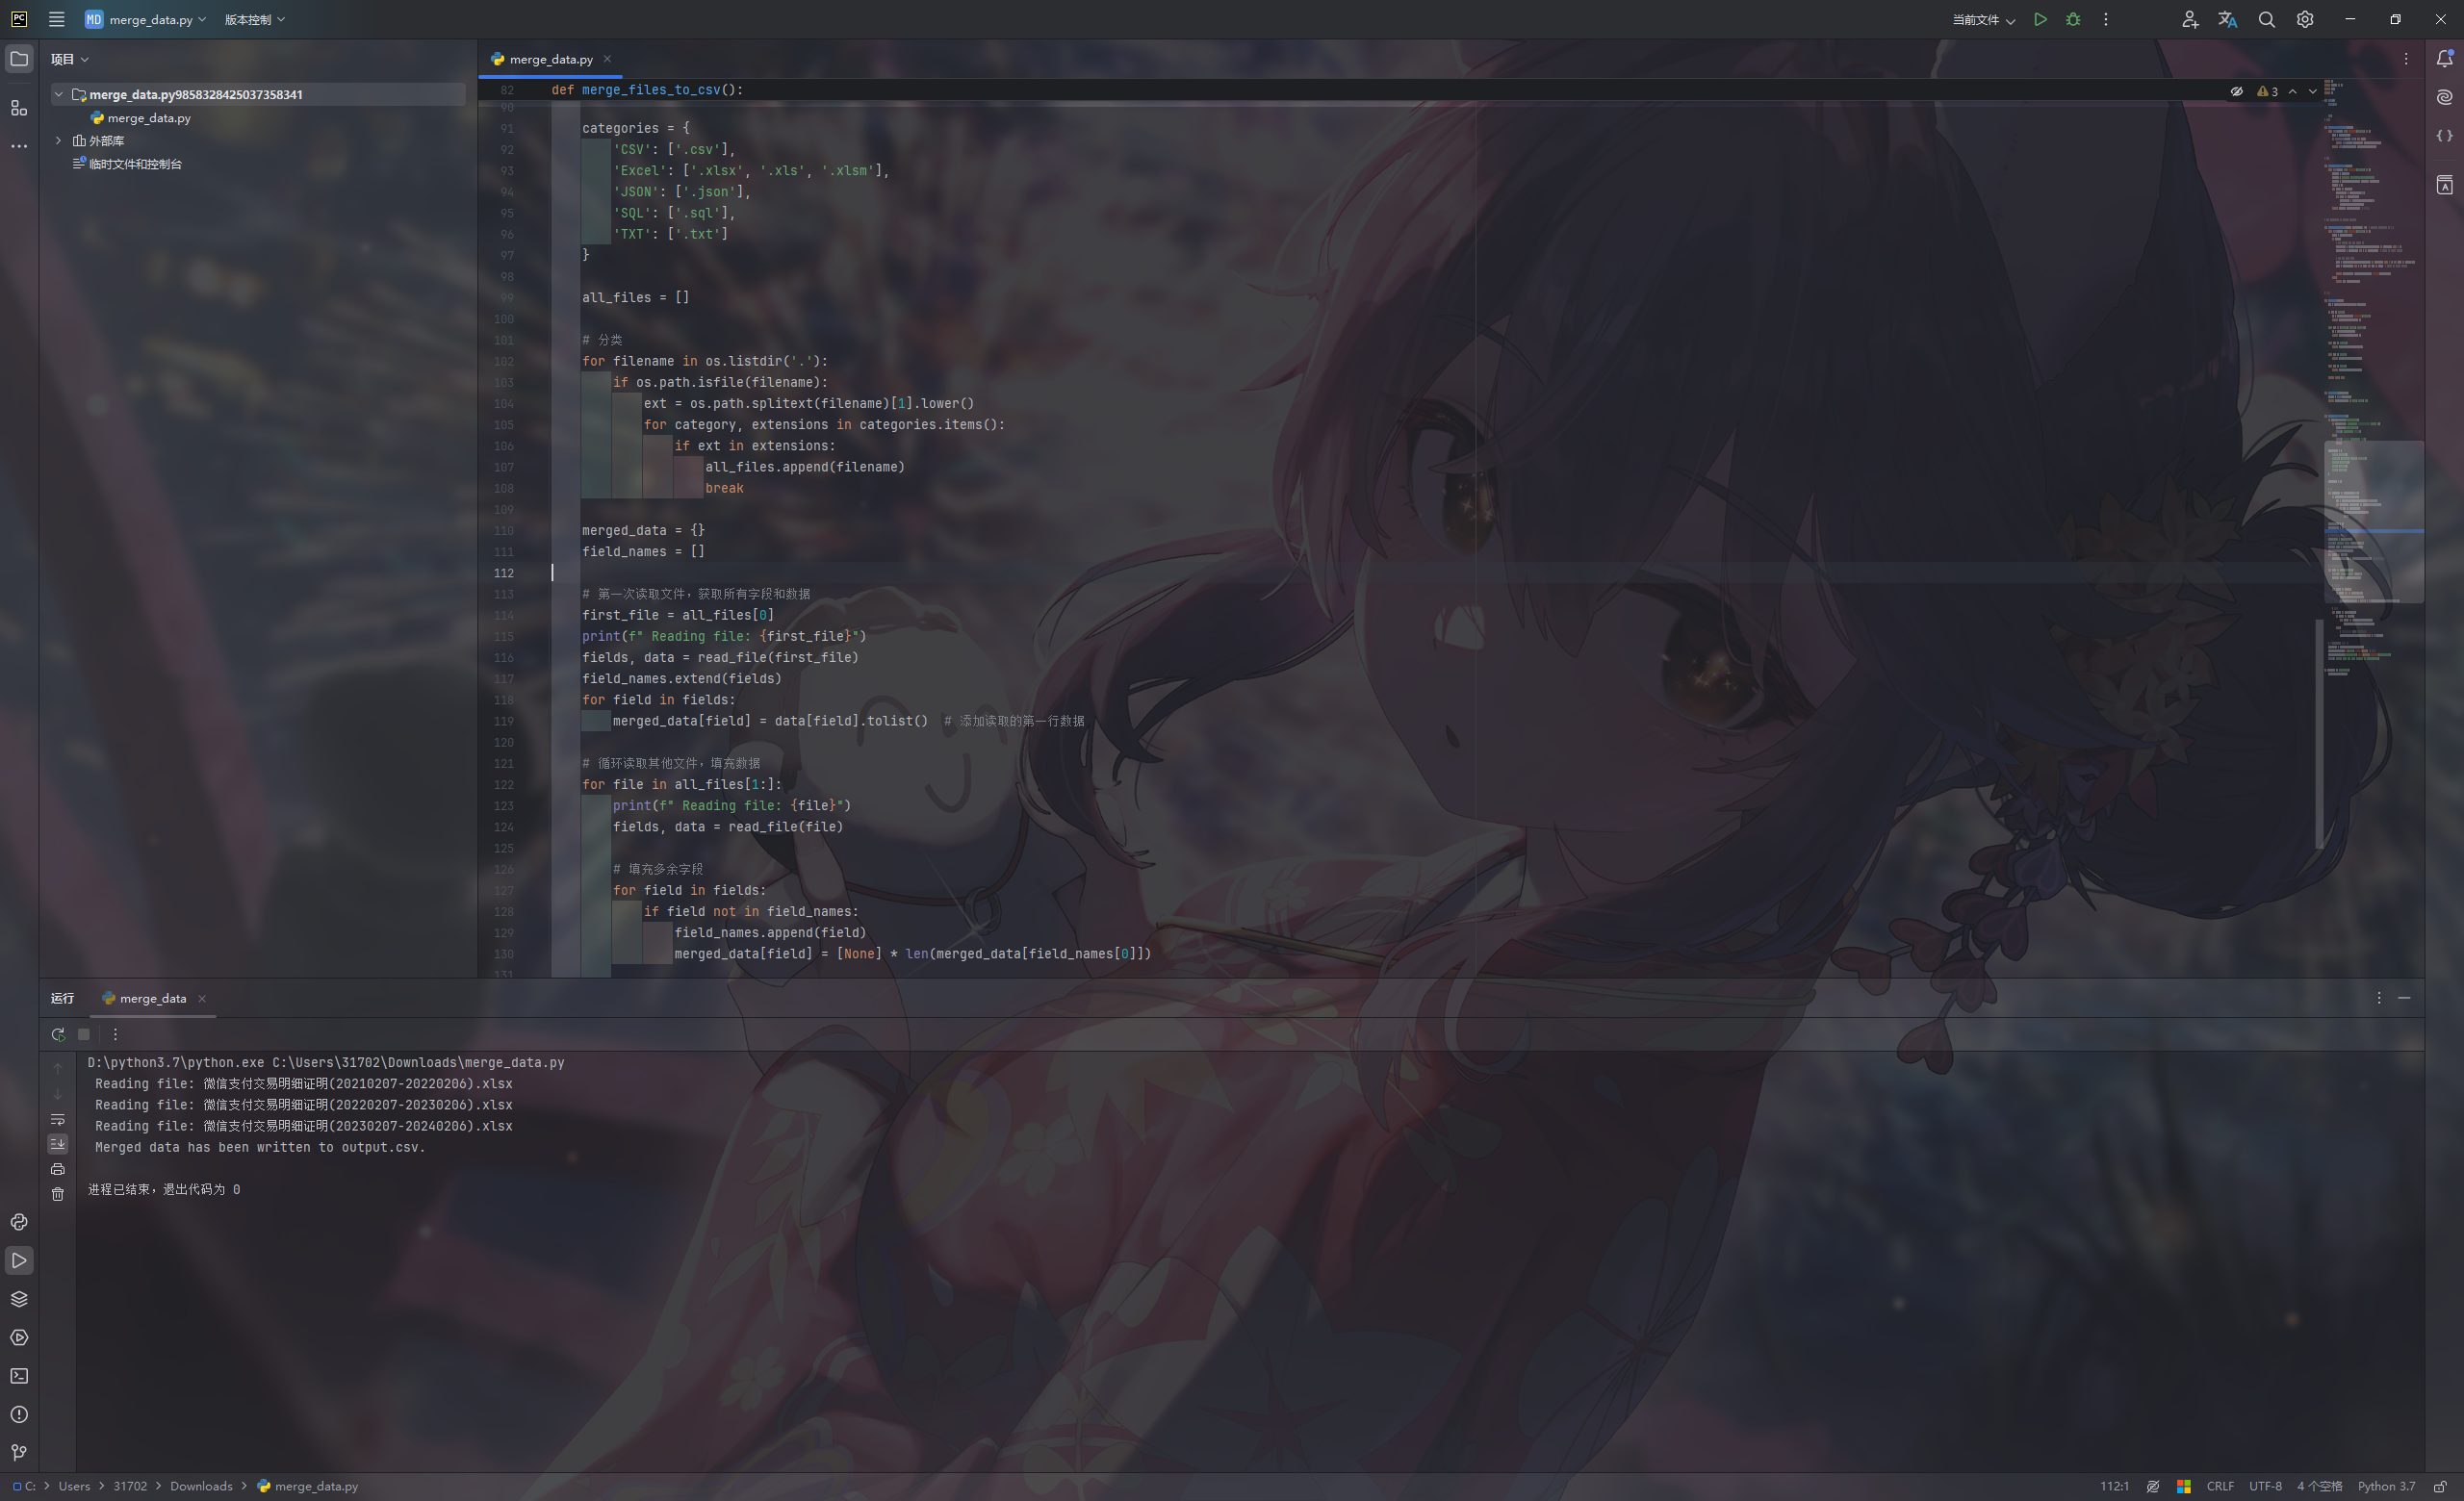Select merge_data.py in the project tree
Screen dimensions: 2464x1501
point(149,118)
